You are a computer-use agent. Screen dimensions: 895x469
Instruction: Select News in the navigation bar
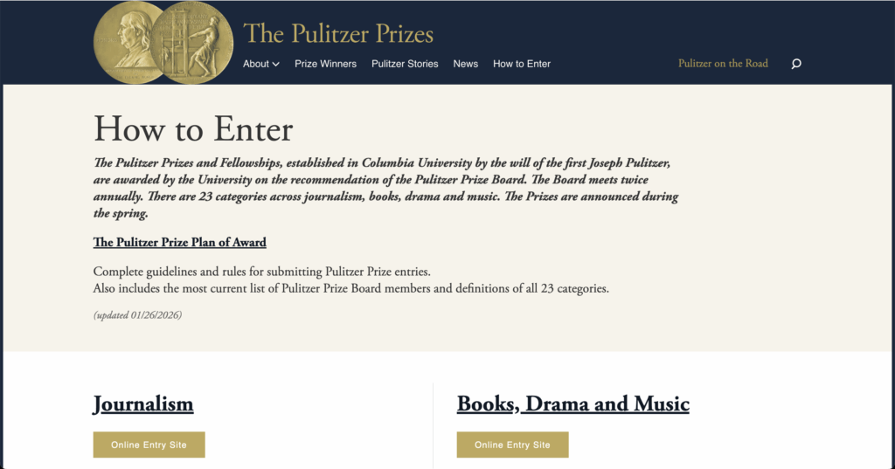[466, 64]
